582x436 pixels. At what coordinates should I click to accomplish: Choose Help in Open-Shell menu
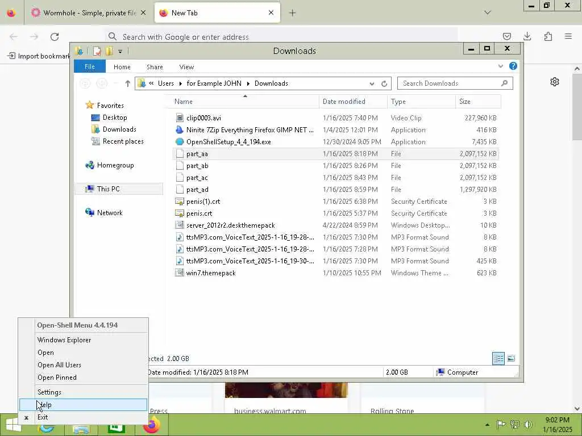tap(83, 404)
